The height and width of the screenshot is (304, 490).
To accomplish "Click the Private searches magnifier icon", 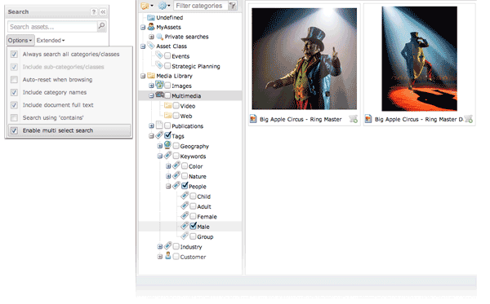I will point(160,37).
